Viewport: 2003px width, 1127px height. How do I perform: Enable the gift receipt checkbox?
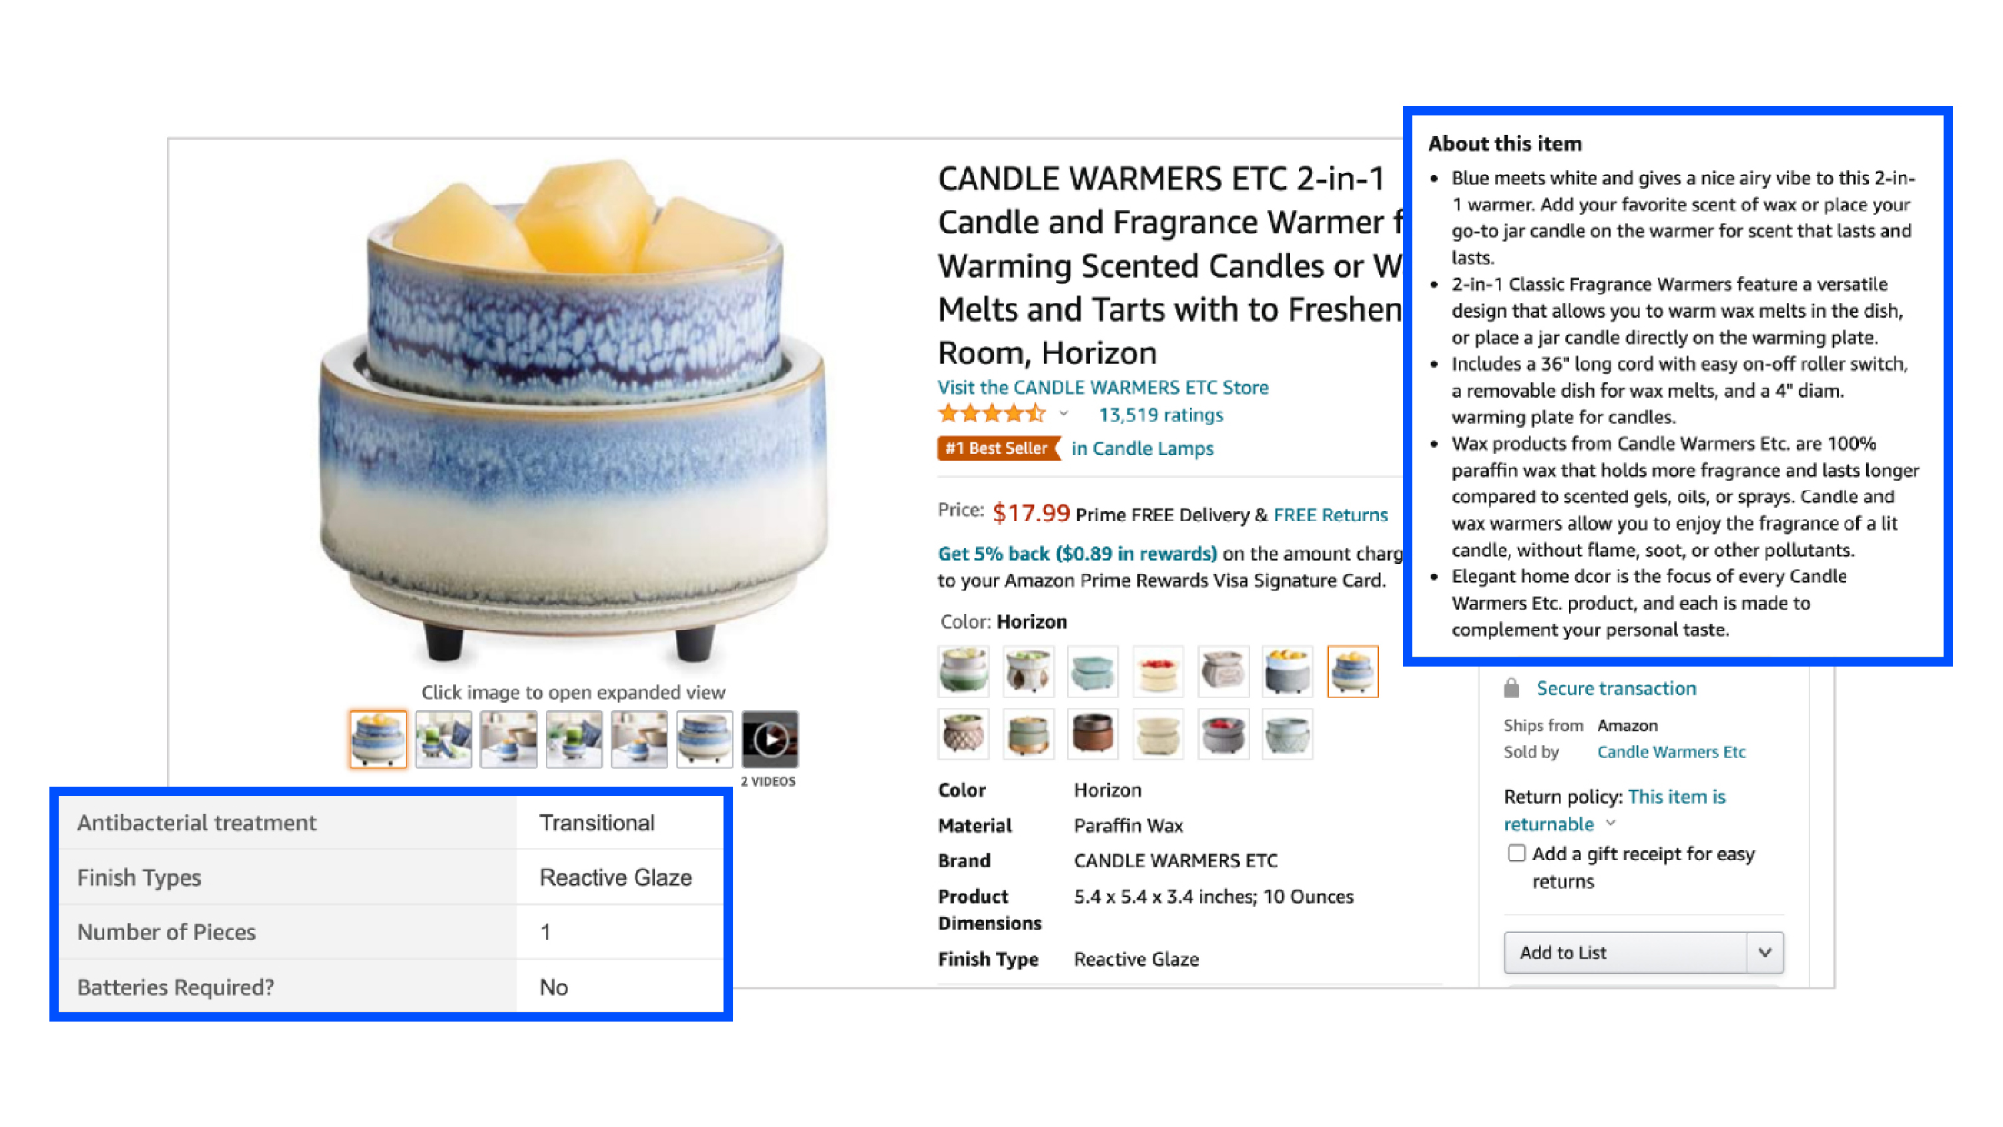tap(1516, 853)
